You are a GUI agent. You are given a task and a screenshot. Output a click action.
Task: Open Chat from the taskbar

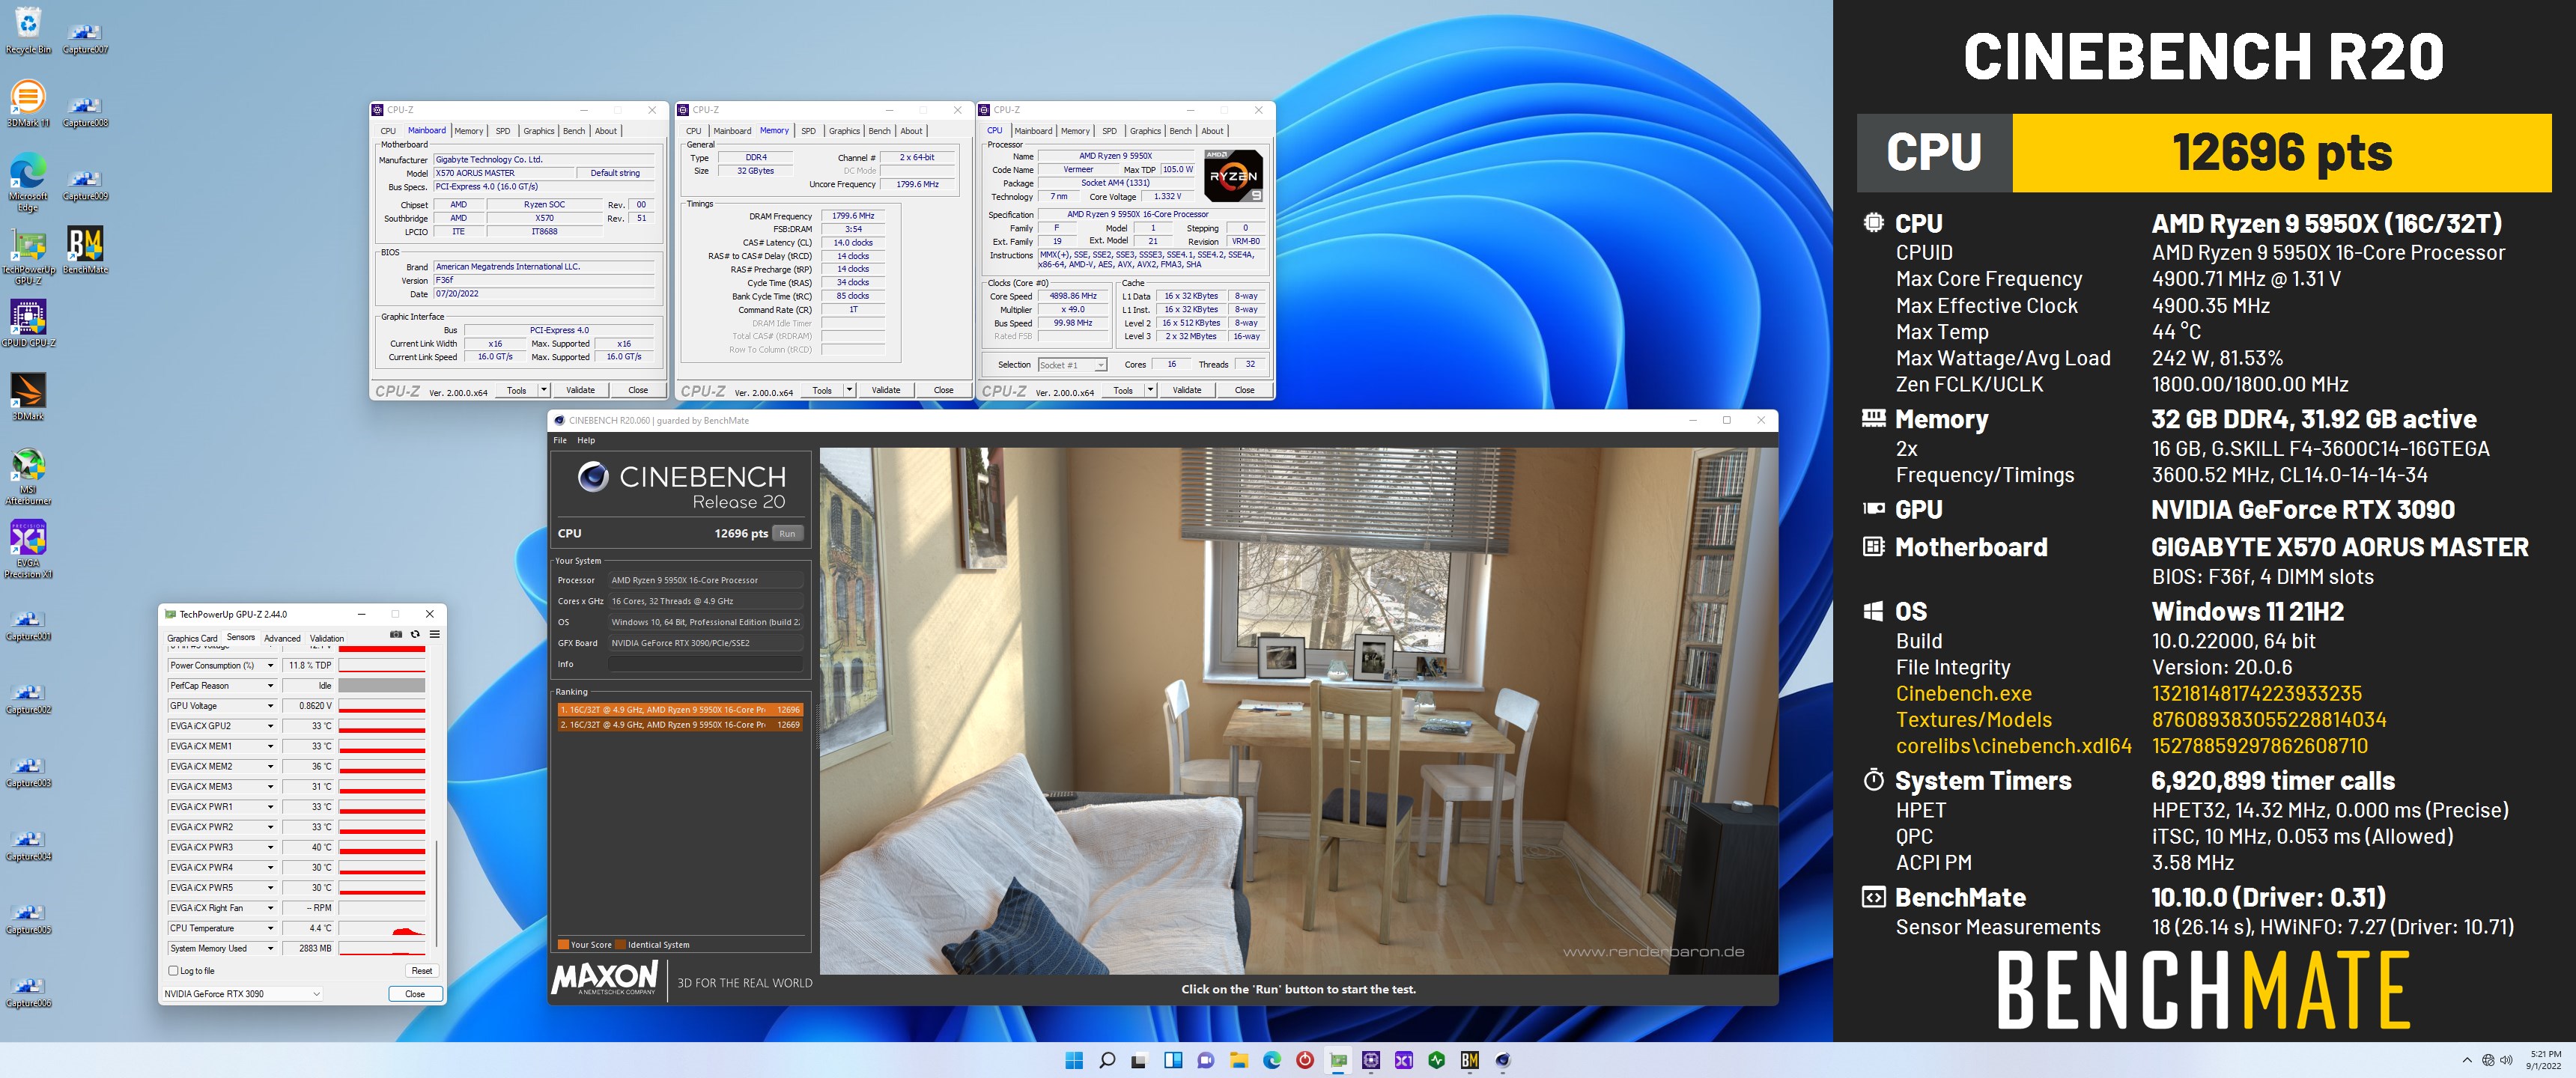[1206, 1060]
